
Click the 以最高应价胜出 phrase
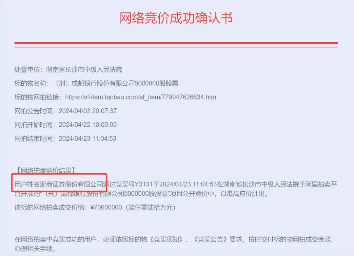coord(242,194)
